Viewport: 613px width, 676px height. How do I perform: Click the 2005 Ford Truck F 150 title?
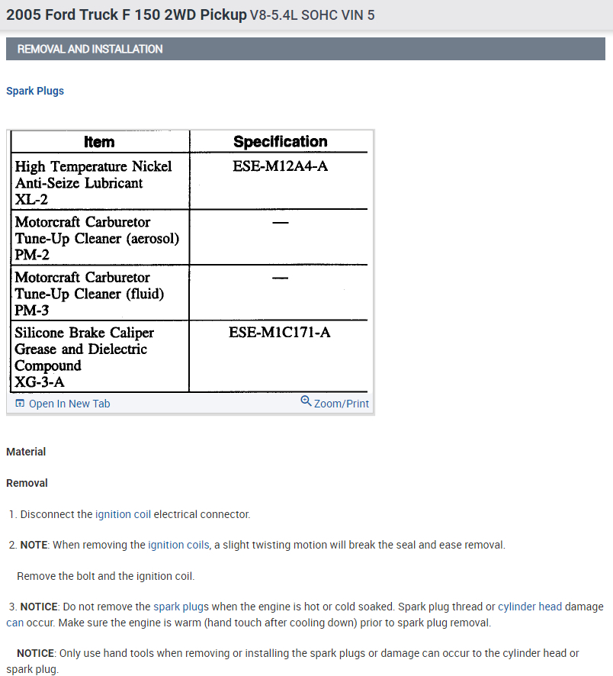126,14
